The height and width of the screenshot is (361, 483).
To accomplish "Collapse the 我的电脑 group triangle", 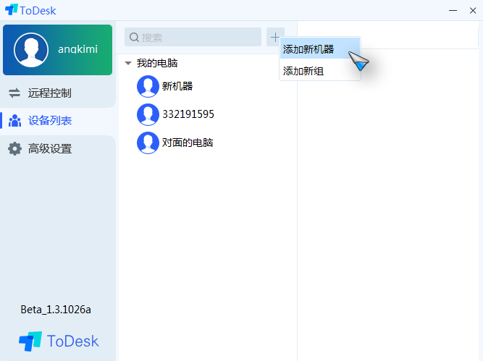I will point(128,64).
